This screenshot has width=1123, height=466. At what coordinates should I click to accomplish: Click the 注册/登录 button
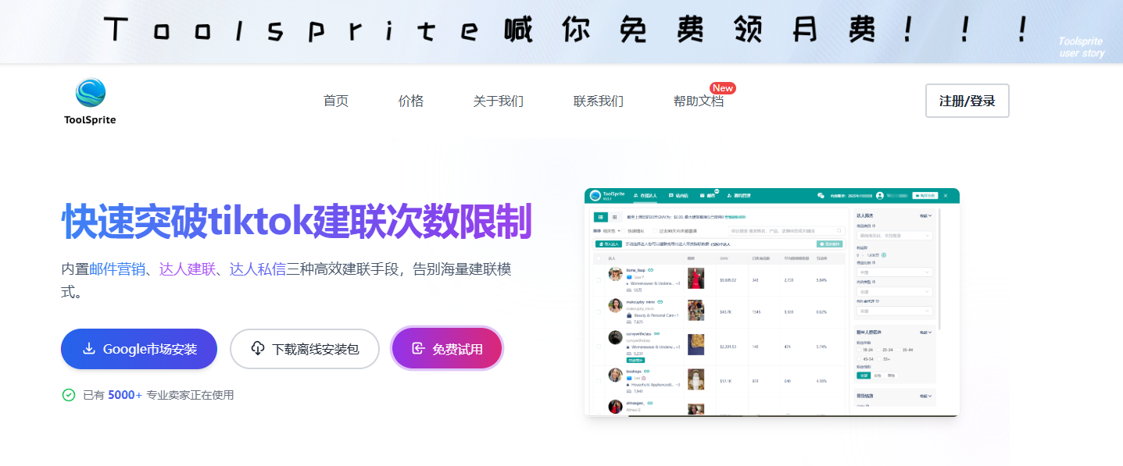[x=967, y=101]
